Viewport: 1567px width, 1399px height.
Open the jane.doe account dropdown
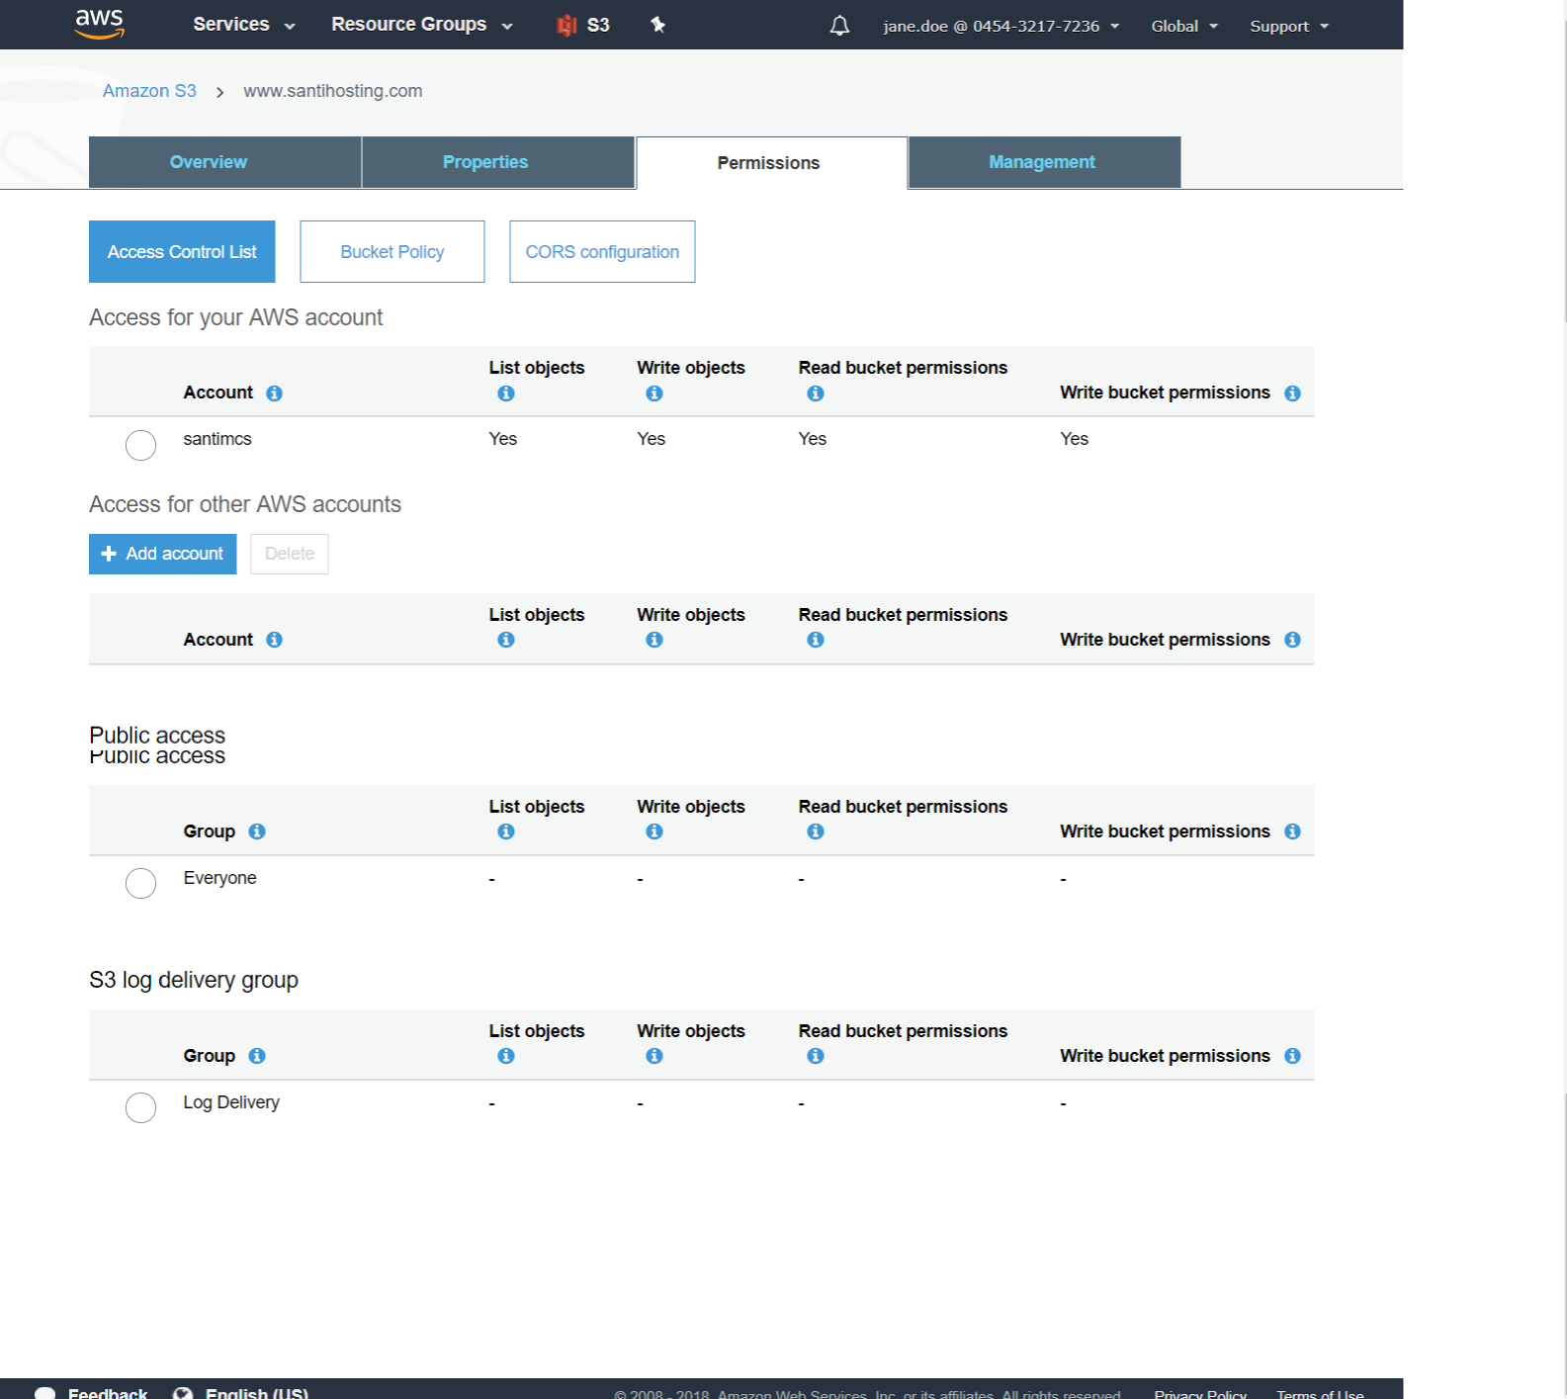click(1001, 26)
